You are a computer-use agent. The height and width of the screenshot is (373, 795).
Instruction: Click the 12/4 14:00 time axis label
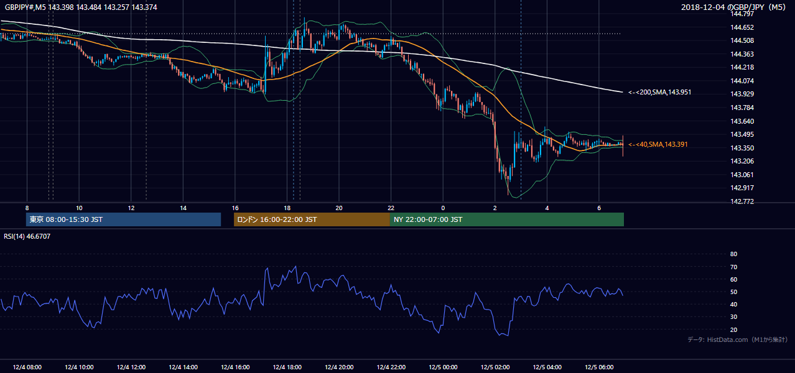point(183,367)
